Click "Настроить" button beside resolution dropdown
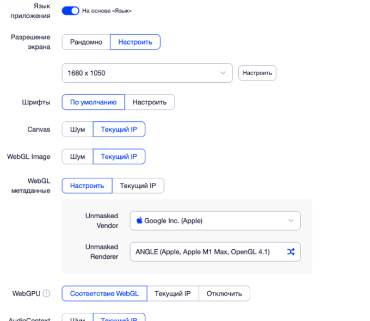370x321 pixels. (x=257, y=73)
